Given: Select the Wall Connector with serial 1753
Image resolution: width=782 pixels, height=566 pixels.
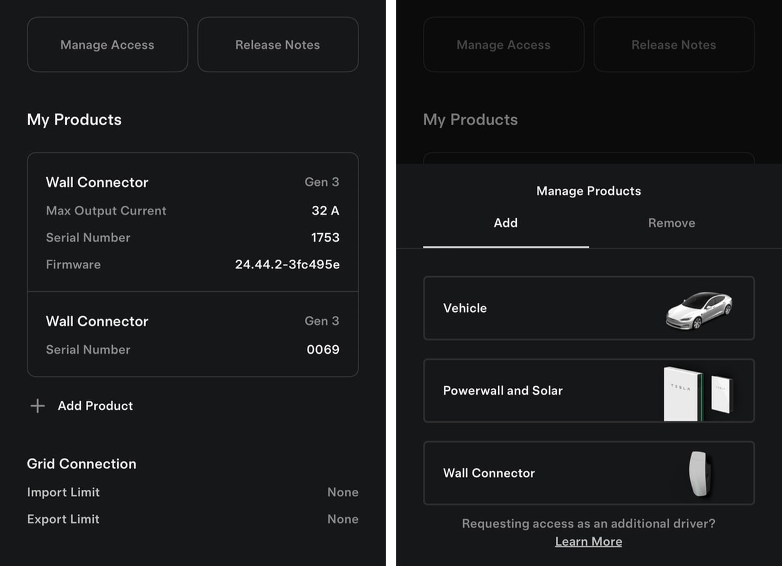Looking at the screenshot, I should tap(193, 223).
